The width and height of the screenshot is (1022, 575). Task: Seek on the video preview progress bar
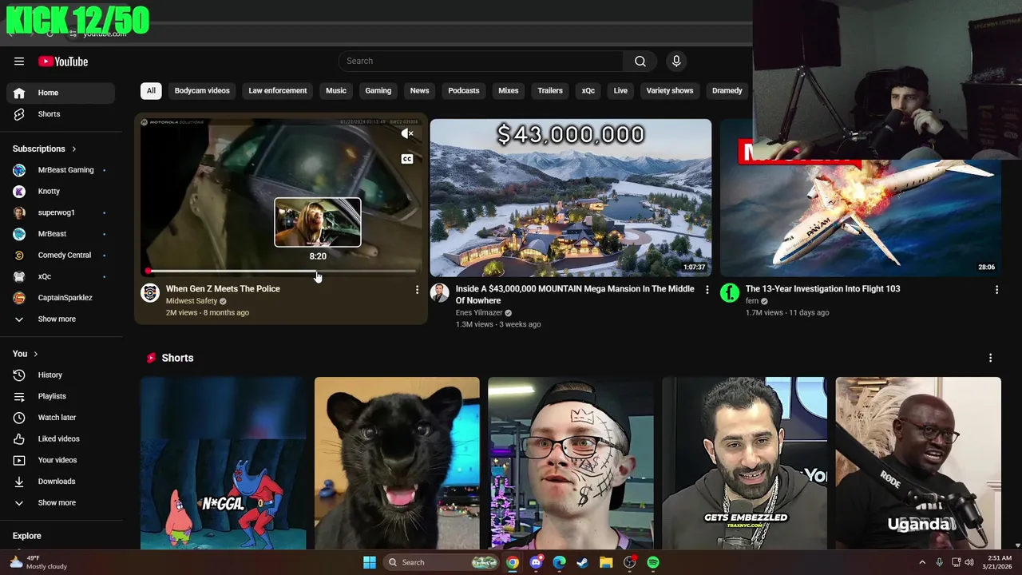click(283, 272)
